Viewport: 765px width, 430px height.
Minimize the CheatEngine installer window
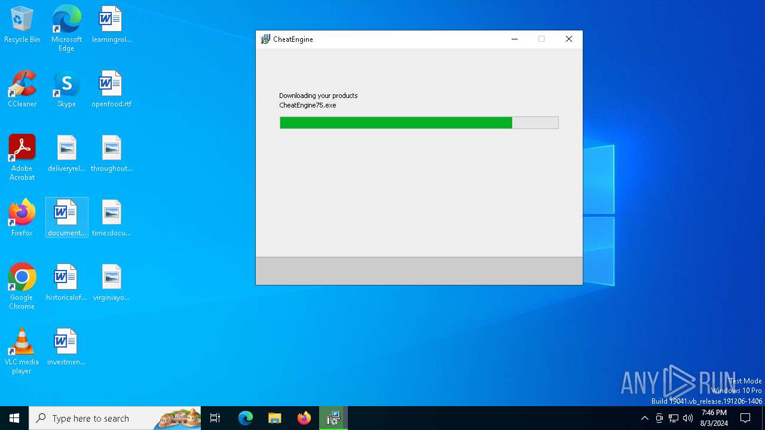pyautogui.click(x=514, y=39)
